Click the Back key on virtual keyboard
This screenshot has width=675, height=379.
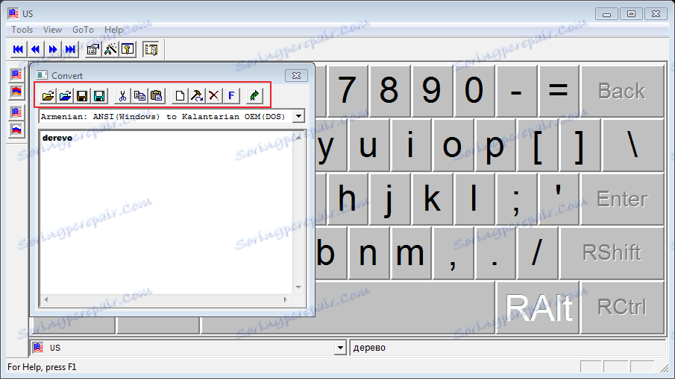coord(621,91)
